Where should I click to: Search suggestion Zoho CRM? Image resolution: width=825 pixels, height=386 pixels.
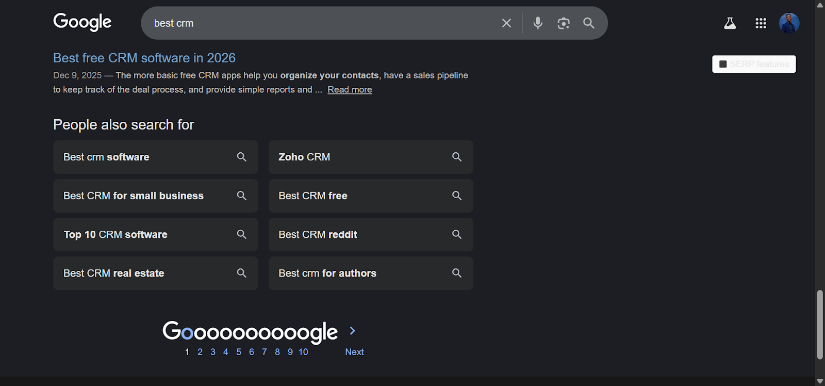pyautogui.click(x=371, y=157)
